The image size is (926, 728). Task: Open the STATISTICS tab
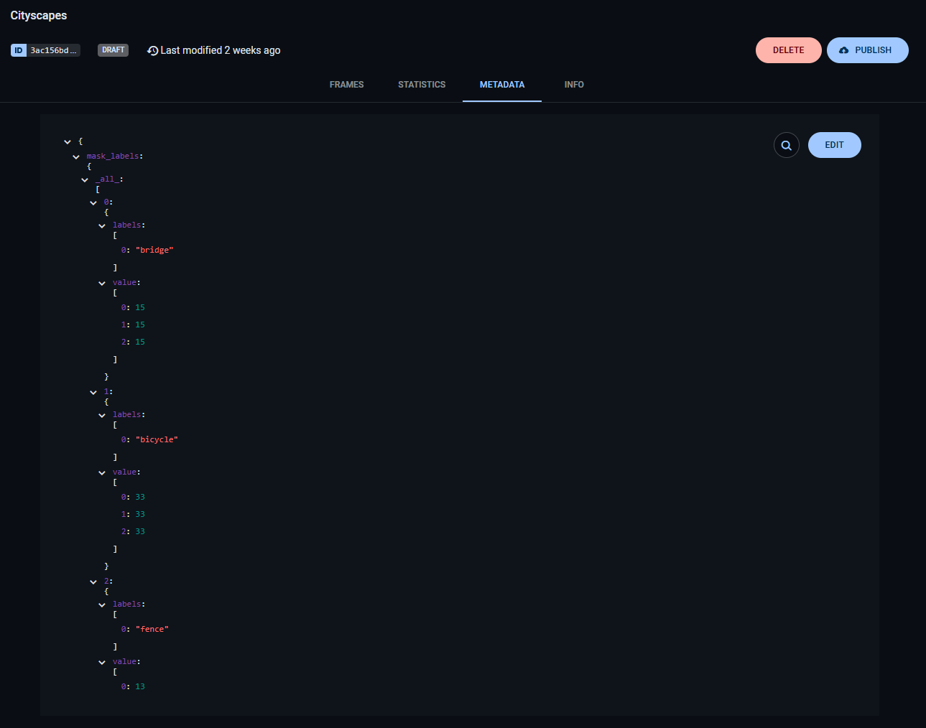click(422, 84)
